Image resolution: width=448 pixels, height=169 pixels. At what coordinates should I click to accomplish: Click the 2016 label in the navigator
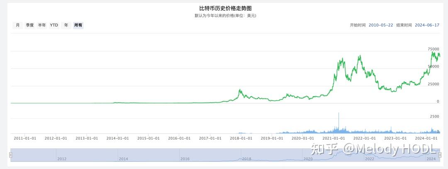(185, 159)
